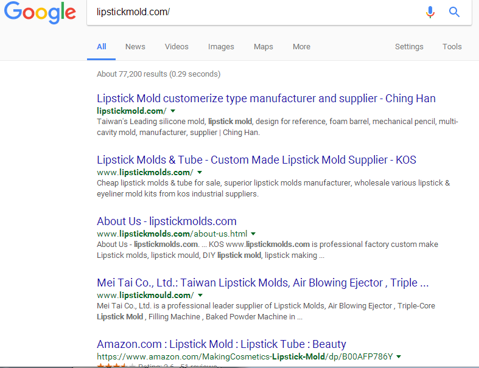Click the Mei Tai professional leader supplier snippet
Viewport: 479px width, 368px height.
pyautogui.click(x=266, y=311)
